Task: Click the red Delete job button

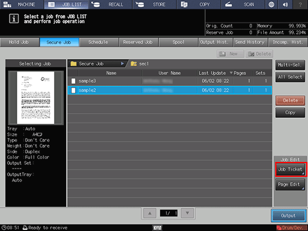Action: [x=290, y=101]
